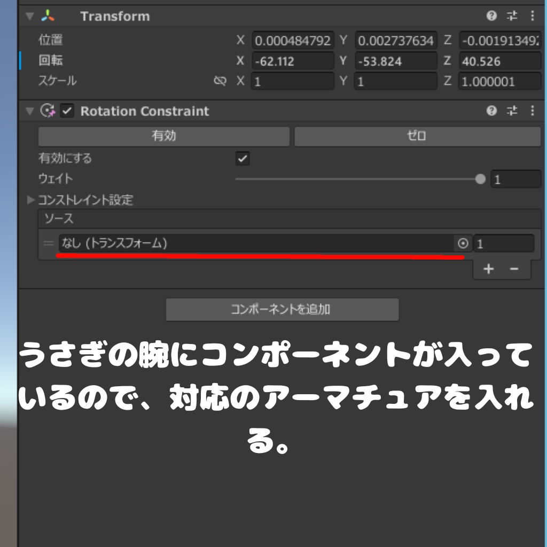This screenshot has height=547, width=547.
Task: Click scale Z field 1.000001
Action: (x=500, y=81)
